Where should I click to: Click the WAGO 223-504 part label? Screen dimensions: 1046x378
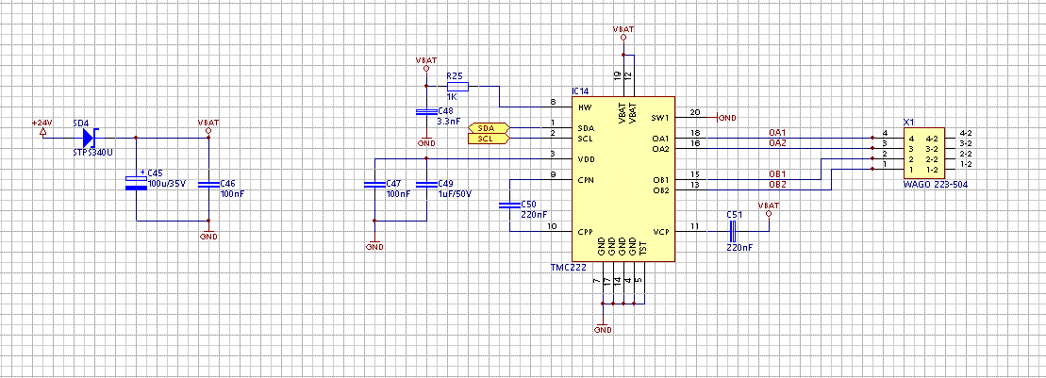[935, 184]
